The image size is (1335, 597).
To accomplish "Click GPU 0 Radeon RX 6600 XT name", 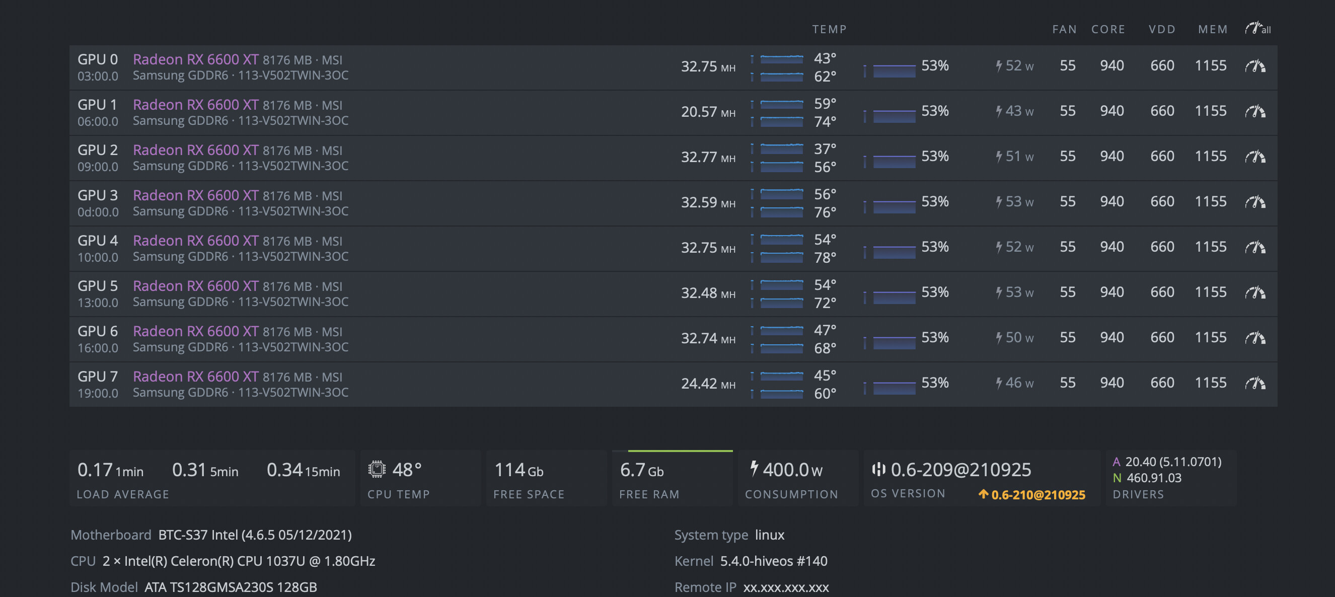I will pos(195,59).
